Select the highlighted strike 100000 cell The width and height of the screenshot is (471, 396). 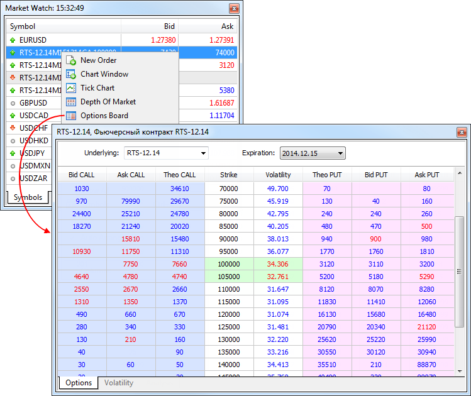(x=229, y=264)
